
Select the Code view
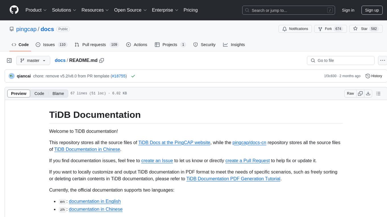pyautogui.click(x=39, y=93)
